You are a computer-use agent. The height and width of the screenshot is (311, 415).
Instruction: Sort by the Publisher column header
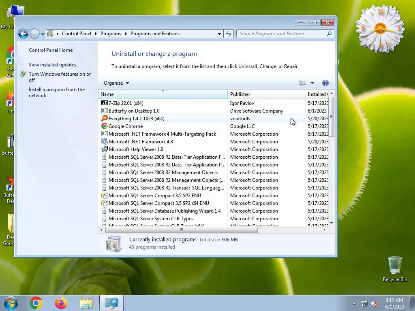pos(266,94)
